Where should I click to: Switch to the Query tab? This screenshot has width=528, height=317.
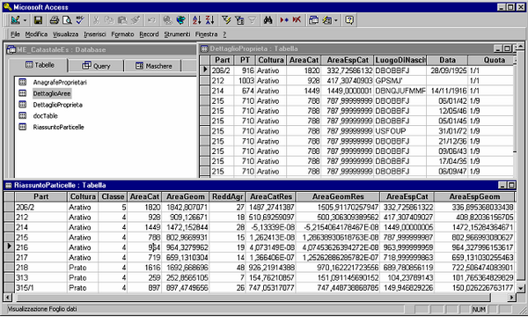[96, 66]
